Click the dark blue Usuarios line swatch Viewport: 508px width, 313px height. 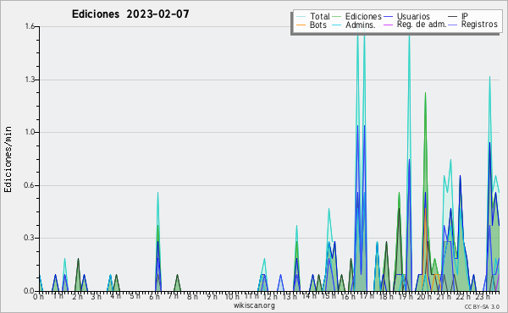coord(388,17)
